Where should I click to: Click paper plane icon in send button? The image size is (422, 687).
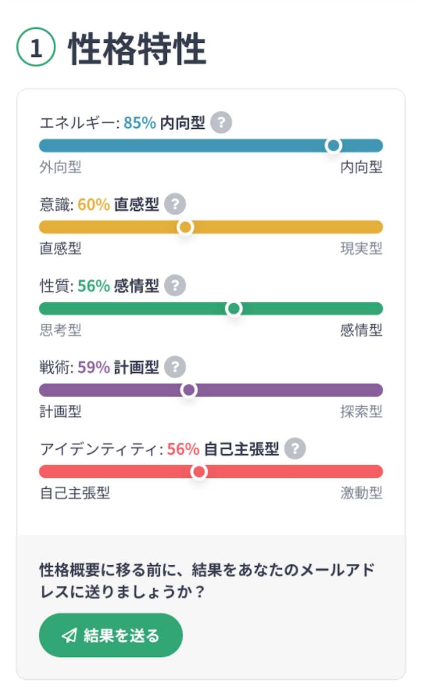(69, 636)
